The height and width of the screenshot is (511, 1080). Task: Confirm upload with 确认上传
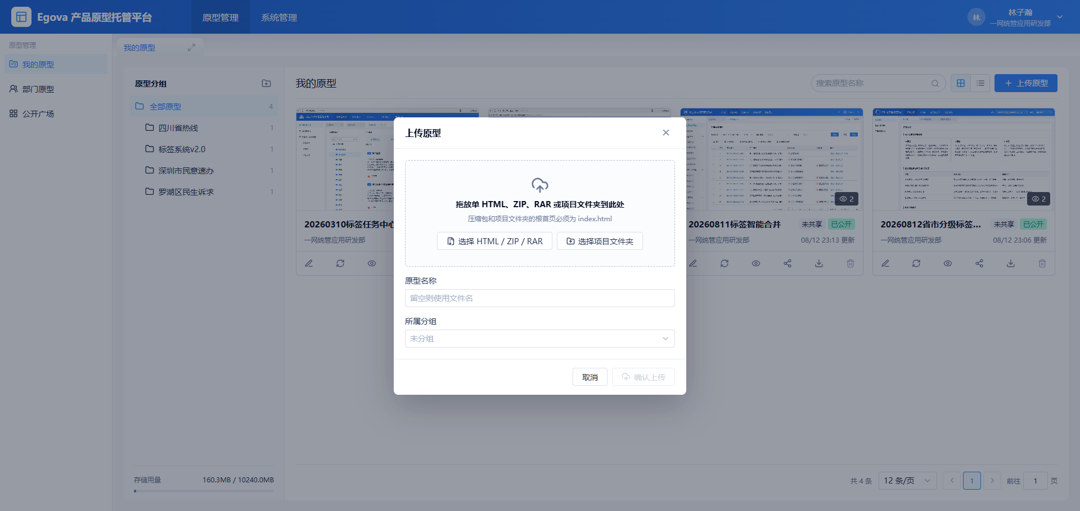[x=643, y=377]
